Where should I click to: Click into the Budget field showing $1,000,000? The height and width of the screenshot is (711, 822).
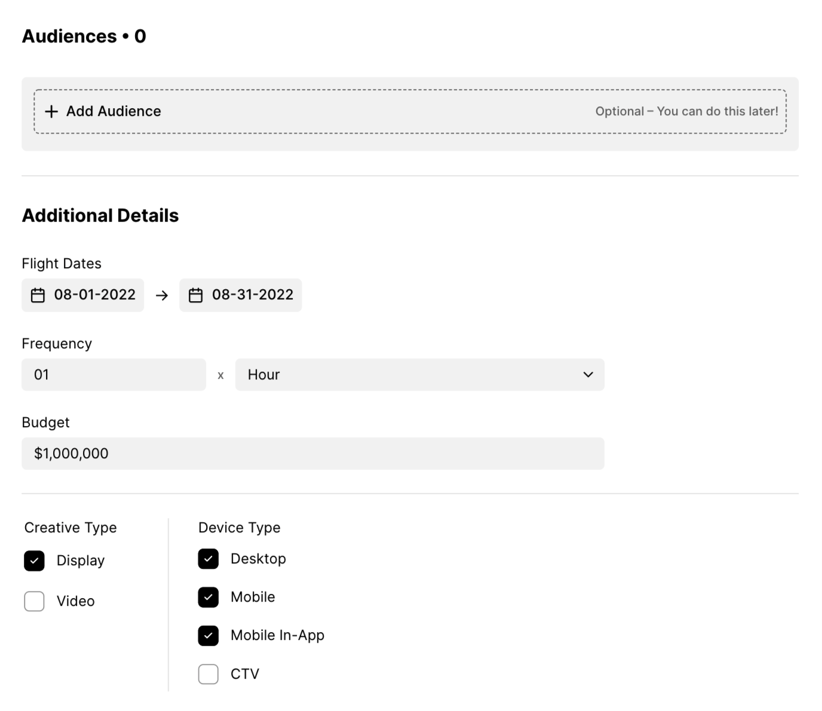pos(313,453)
